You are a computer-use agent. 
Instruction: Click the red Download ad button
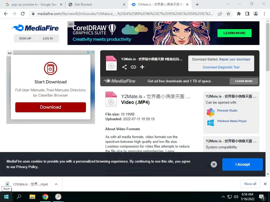50,107
